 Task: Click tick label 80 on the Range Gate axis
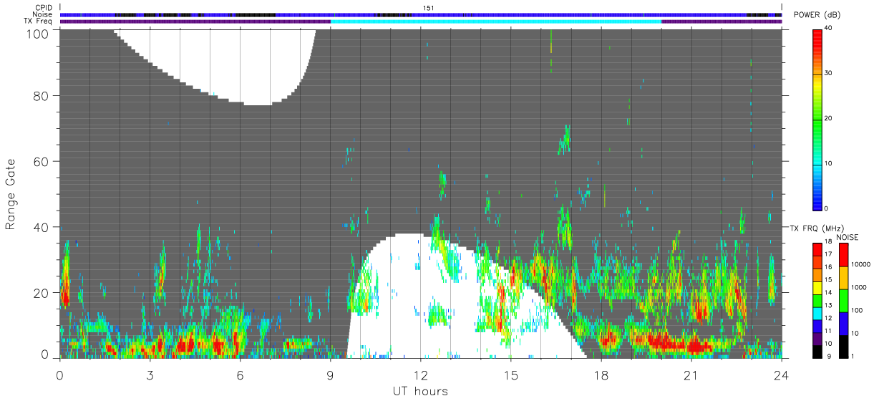(x=40, y=96)
